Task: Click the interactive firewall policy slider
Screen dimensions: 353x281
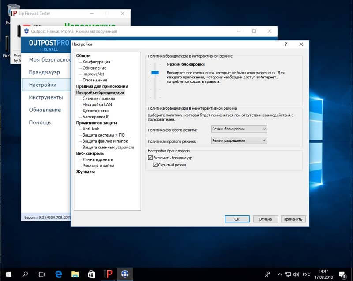Action: point(154,72)
